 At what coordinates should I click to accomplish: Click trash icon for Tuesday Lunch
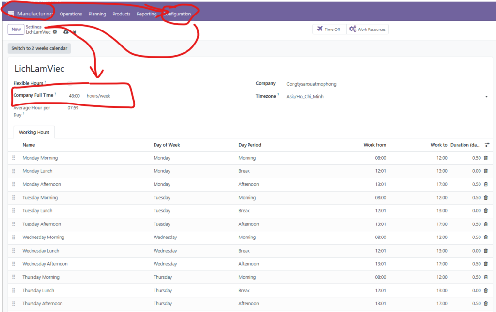[486, 211]
